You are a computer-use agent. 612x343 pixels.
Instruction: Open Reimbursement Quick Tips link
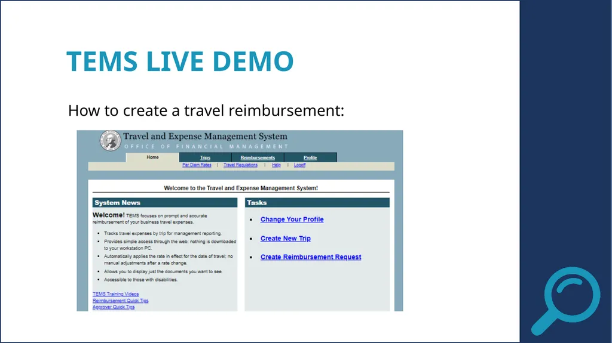tap(120, 301)
